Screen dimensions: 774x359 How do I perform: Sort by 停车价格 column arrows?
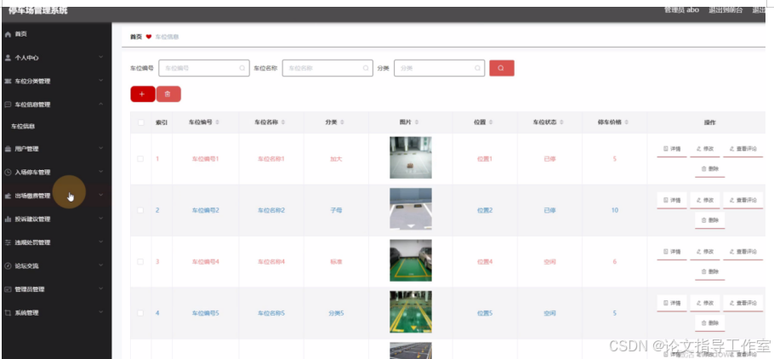627,122
